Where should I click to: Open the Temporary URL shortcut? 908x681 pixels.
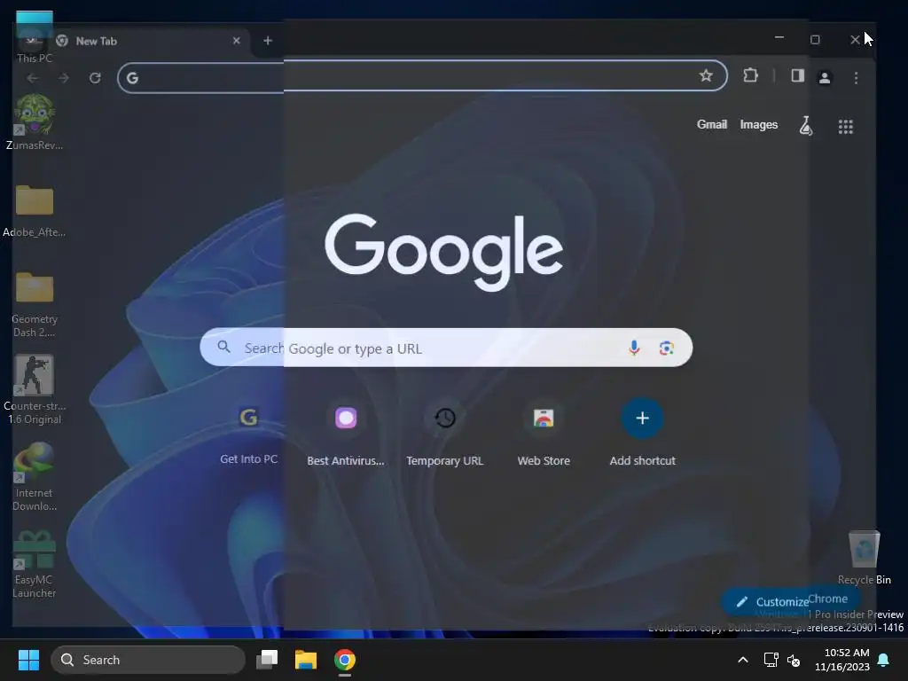click(x=445, y=433)
